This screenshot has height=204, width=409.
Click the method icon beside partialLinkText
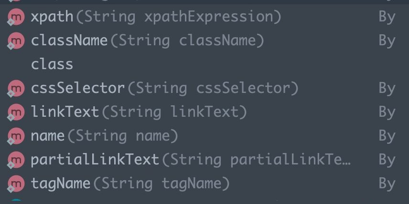[16, 160]
